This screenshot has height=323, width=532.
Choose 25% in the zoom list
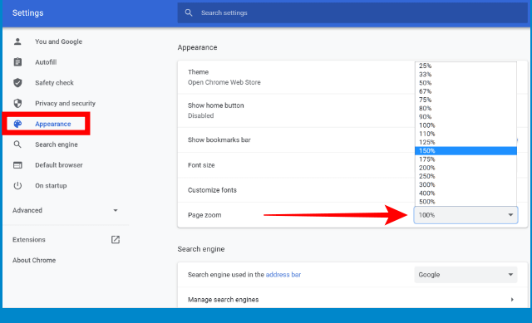point(465,66)
